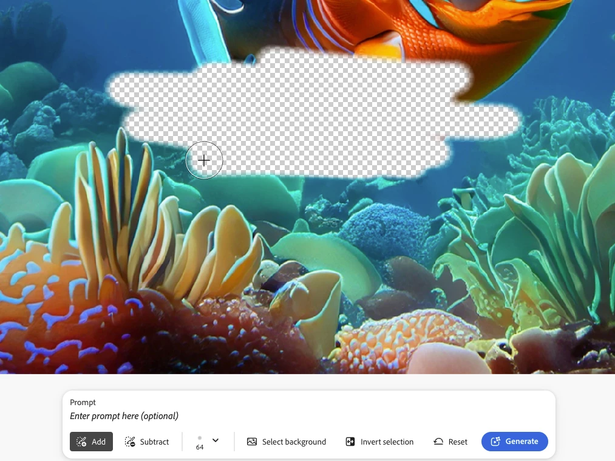The width and height of the screenshot is (615, 461).
Task: Reset the current selection
Action: tap(450, 442)
